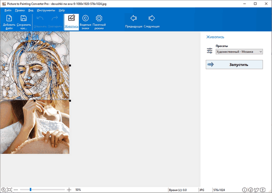
Task: Click the preset settings sliders icon
Action: tap(210, 51)
